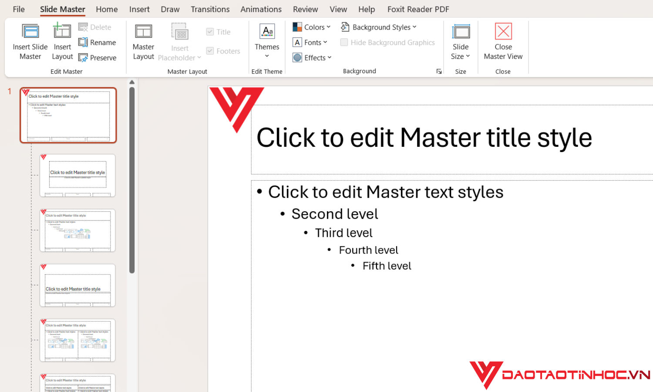The height and width of the screenshot is (392, 653).
Task: Toggle the Footers checkbox
Action: click(x=210, y=51)
